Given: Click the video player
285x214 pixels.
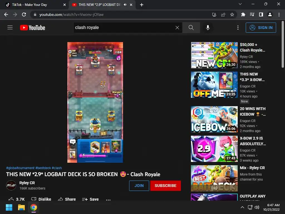Looking at the screenshot, I should pyautogui.click(x=95, y=102).
